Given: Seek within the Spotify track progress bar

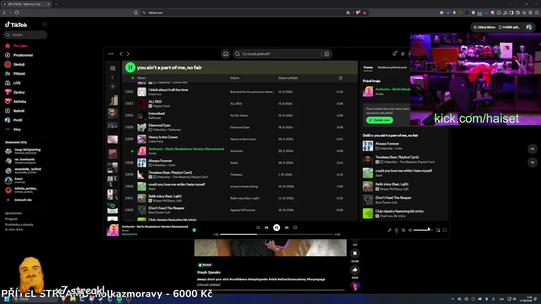Looking at the screenshot, I should pyautogui.click(x=276, y=234).
